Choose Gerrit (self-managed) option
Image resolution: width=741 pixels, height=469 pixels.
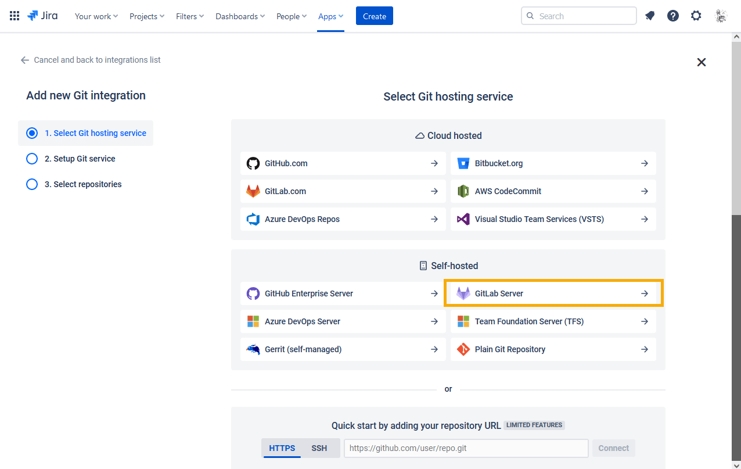[343, 349]
